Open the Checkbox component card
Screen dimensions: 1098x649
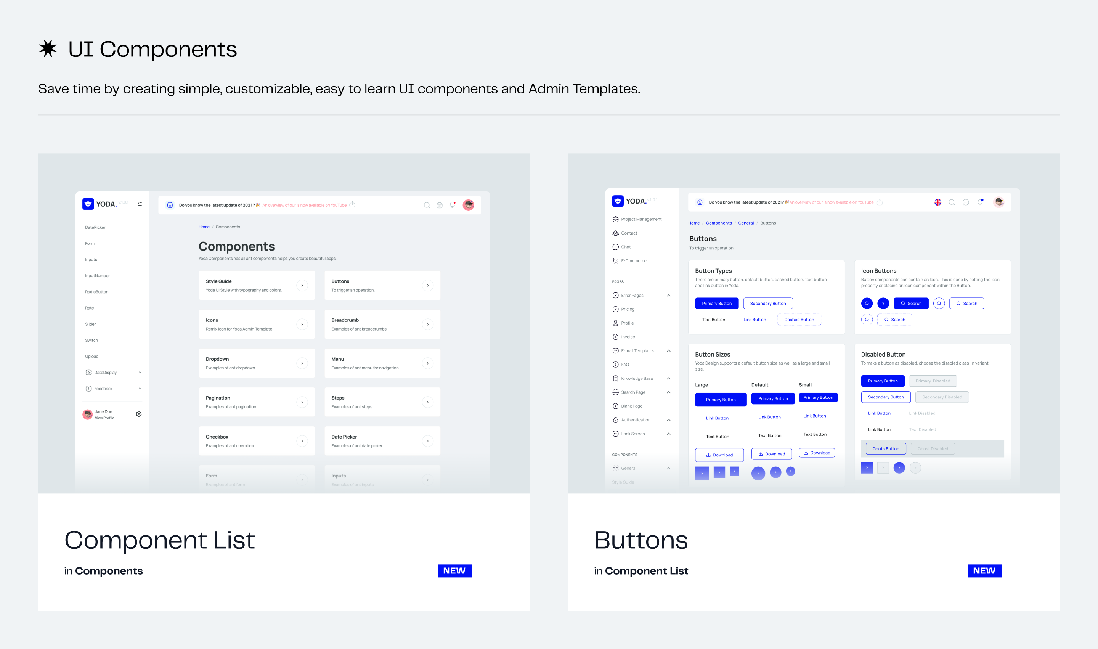[257, 441]
